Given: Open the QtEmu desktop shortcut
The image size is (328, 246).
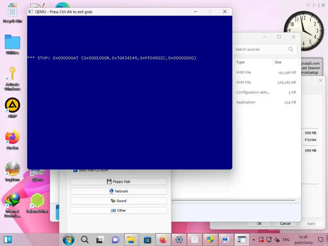Looking at the screenshot, I should click(x=37, y=176).
